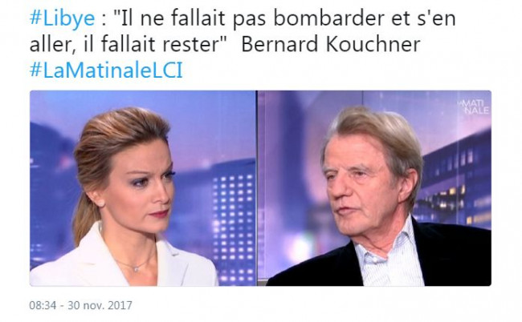Open the right video frame with man
The height and width of the screenshot is (322, 522).
pyautogui.click(x=374, y=188)
